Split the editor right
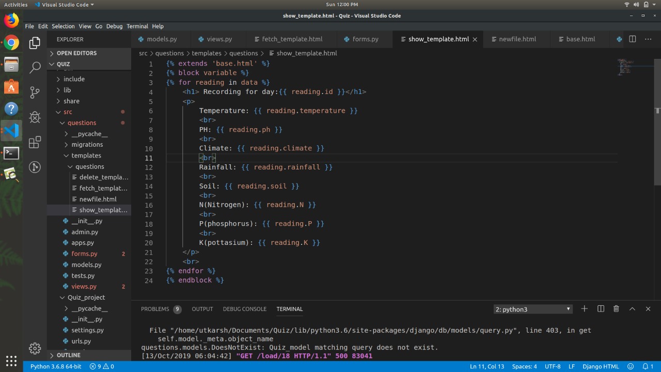 [632, 39]
